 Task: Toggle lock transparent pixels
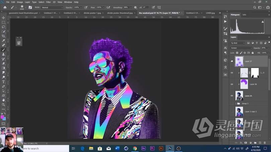237,53
